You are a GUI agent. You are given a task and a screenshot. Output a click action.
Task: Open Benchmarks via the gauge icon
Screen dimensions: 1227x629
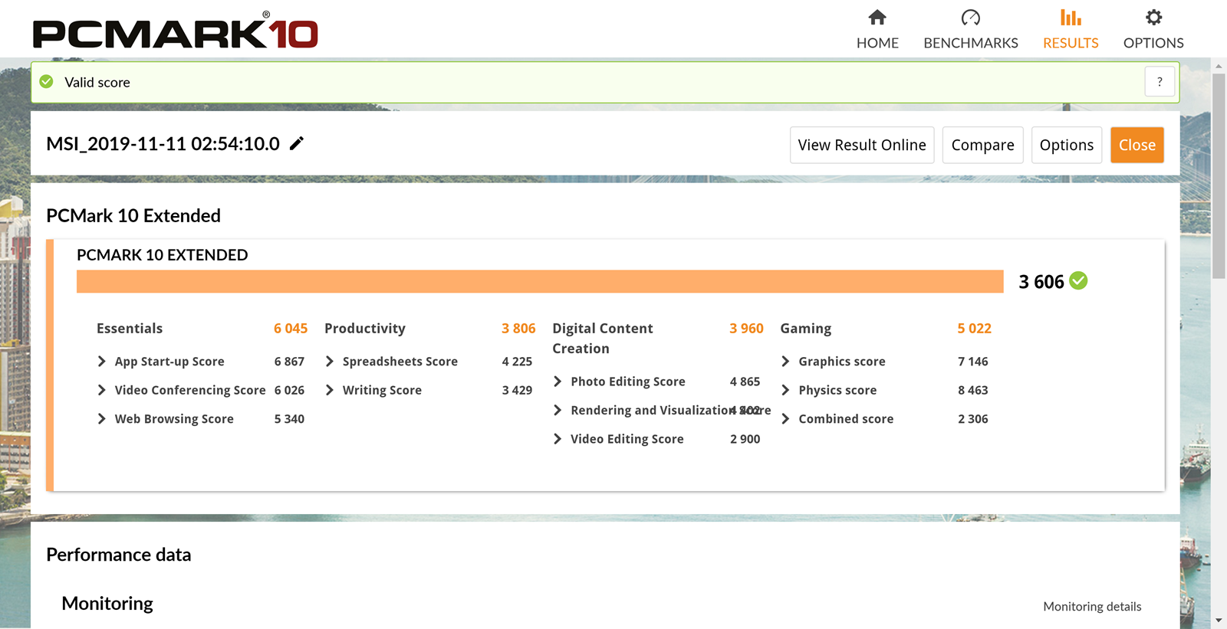[x=970, y=18]
